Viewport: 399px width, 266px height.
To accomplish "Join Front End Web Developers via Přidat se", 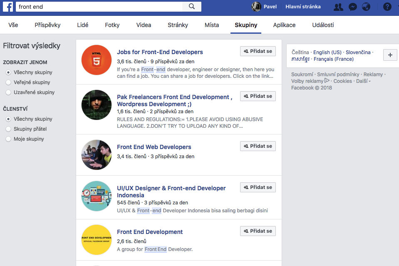I will [x=258, y=146].
